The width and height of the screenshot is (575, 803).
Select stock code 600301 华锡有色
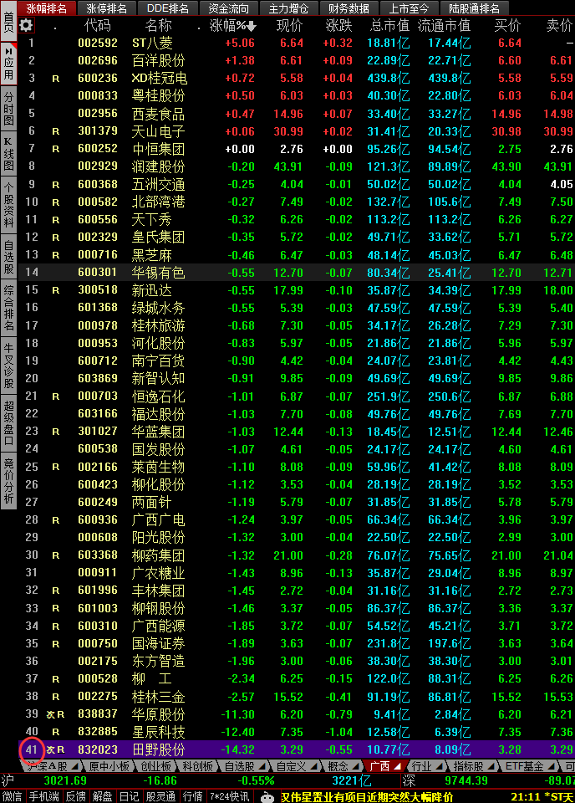click(98, 273)
